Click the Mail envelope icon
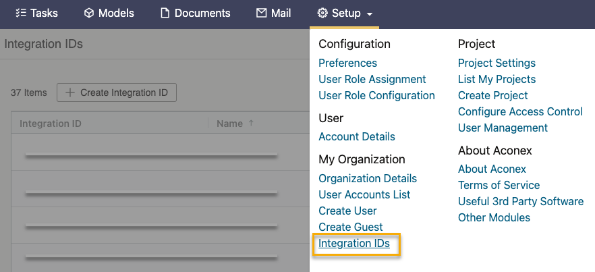This screenshot has height=272, width=595. point(261,13)
